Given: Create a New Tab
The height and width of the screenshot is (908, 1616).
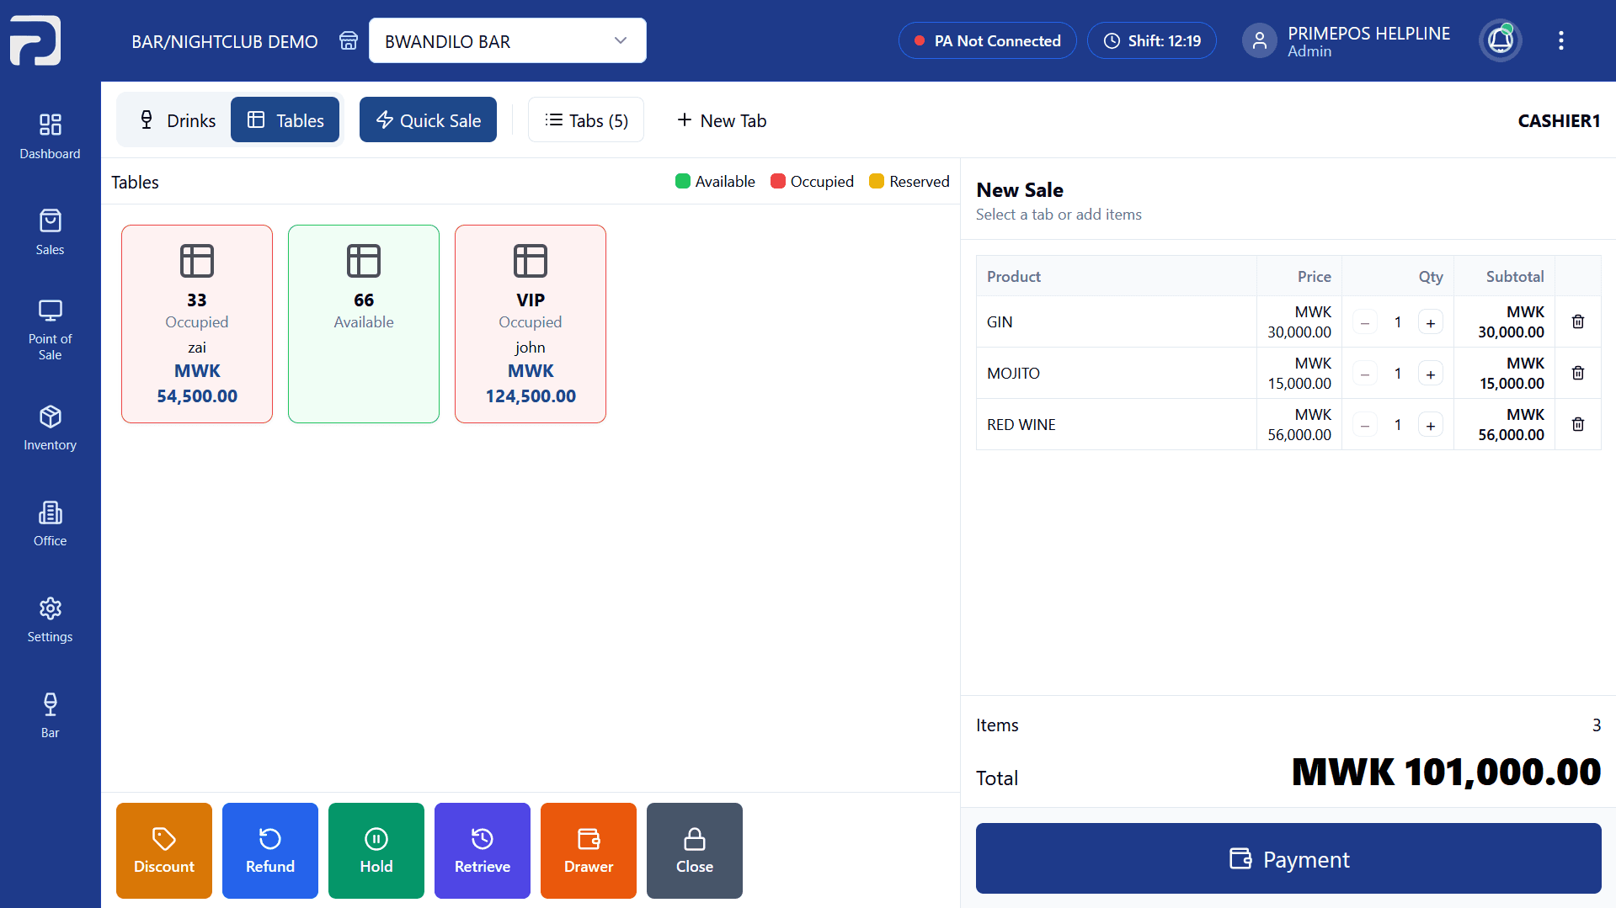Looking at the screenshot, I should [722, 120].
